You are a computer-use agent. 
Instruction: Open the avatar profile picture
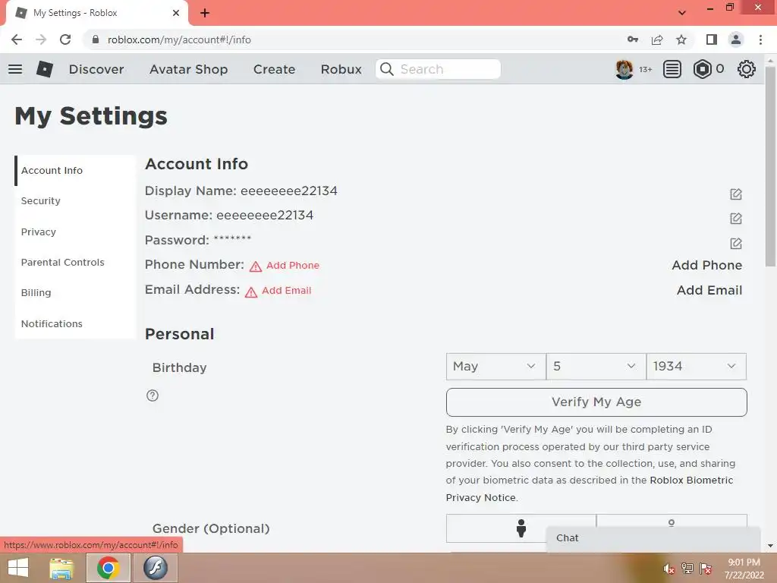[624, 69]
